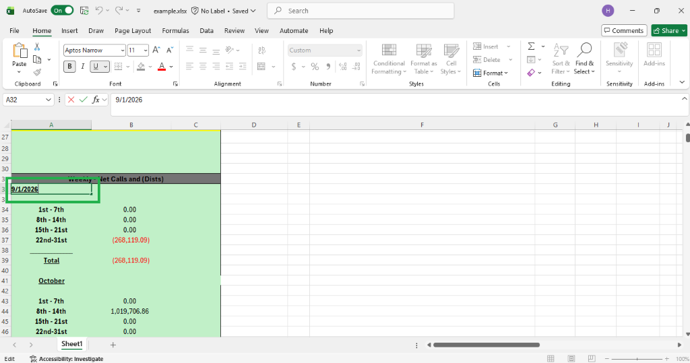Cancel the formula bar entry
Screen dimensions: 690x363
click(71, 100)
